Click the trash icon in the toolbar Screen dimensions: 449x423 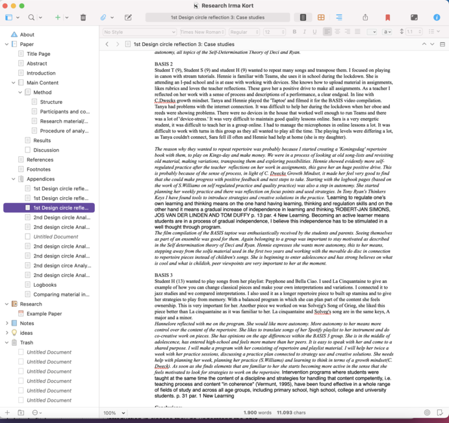tap(83, 18)
